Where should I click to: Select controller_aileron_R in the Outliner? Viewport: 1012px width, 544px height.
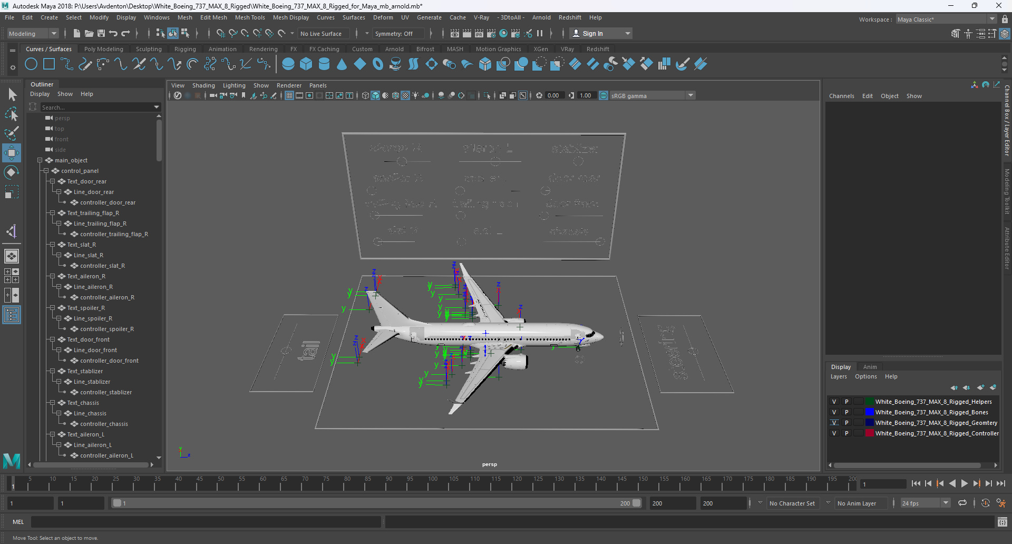(x=107, y=297)
